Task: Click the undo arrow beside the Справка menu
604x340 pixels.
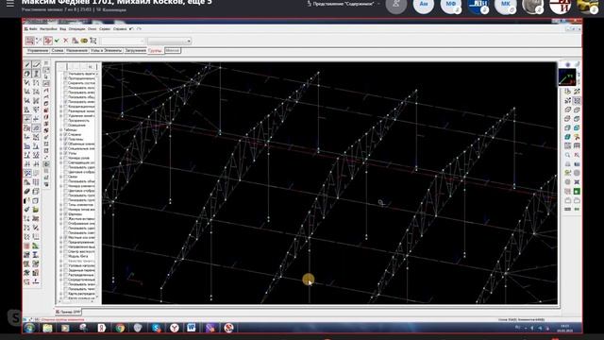Action: coord(131,29)
